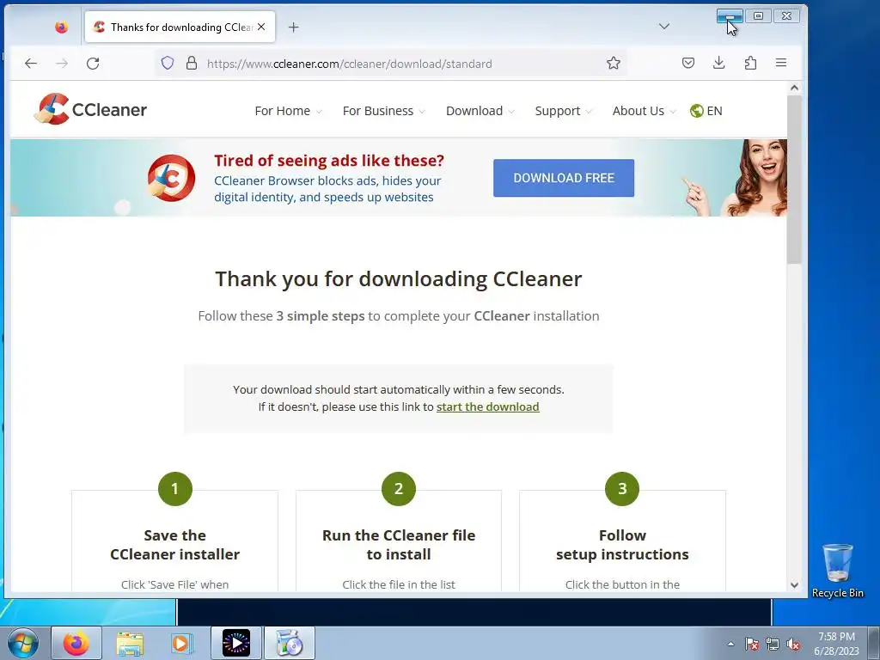Reload the current page

tap(93, 64)
